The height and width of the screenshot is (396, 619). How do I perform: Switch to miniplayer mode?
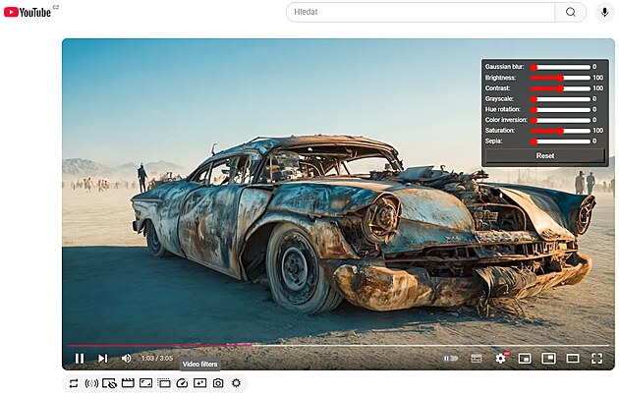tap(525, 359)
